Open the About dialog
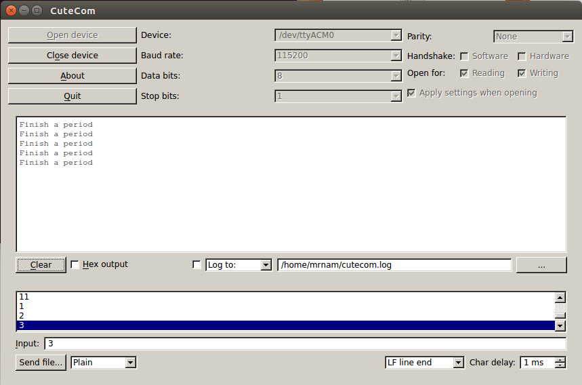Viewport: 582px width, 385px height. click(72, 76)
